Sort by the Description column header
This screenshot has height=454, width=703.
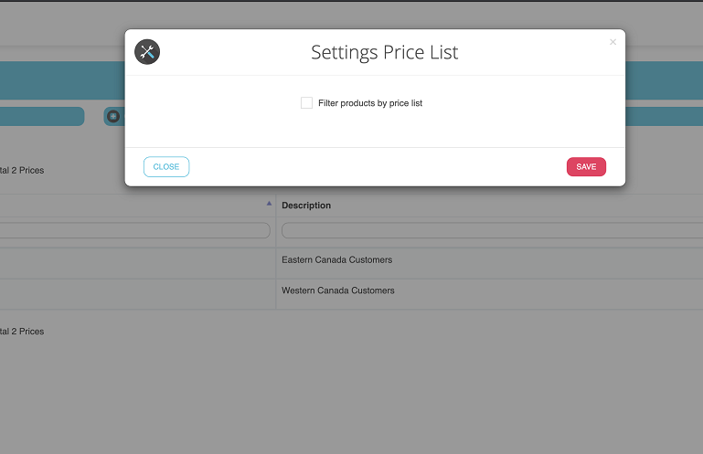click(306, 206)
